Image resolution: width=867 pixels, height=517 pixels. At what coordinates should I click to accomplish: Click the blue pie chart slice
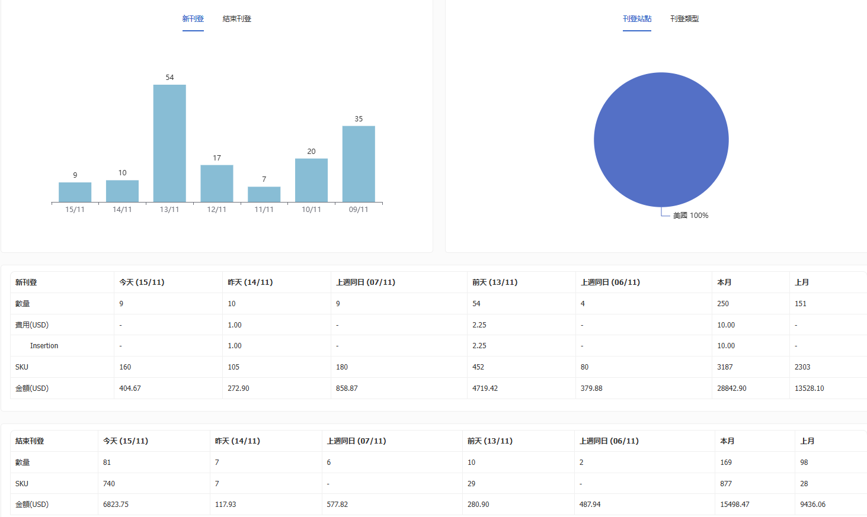pos(661,140)
